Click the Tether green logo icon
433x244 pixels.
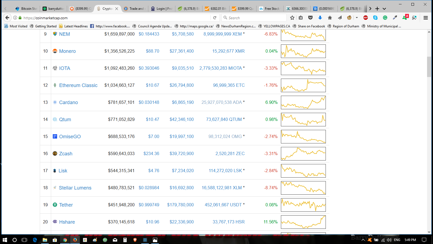click(55, 205)
